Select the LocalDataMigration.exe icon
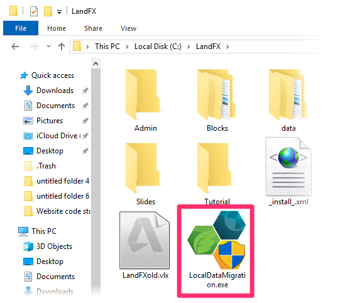The width and height of the screenshot is (348, 303). tap(217, 240)
